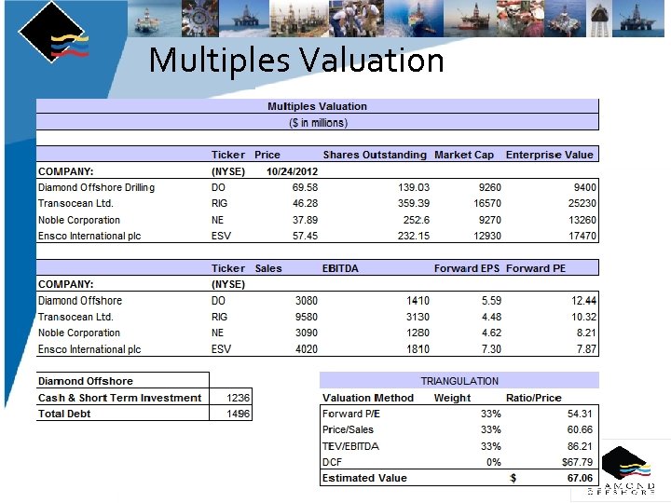Click Ensco price 57.45
The width and height of the screenshot is (671, 503).
(305, 236)
